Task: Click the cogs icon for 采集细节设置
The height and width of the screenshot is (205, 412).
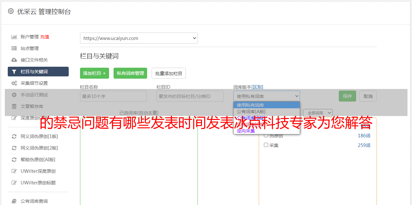Action: tap(14, 83)
